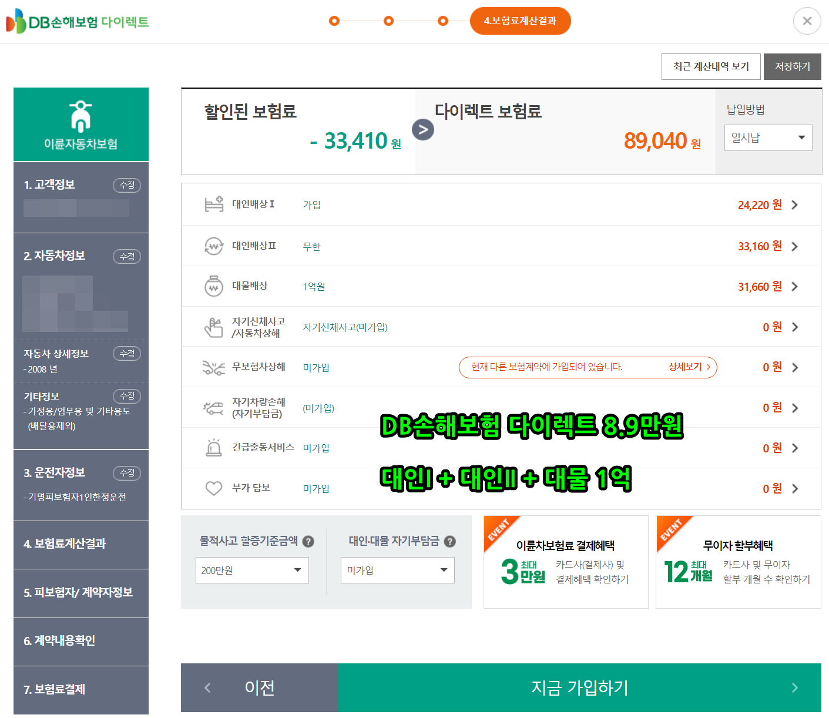Click the 대인배상 I bed icon
Viewport: 829px width, 718px height.
click(214, 204)
